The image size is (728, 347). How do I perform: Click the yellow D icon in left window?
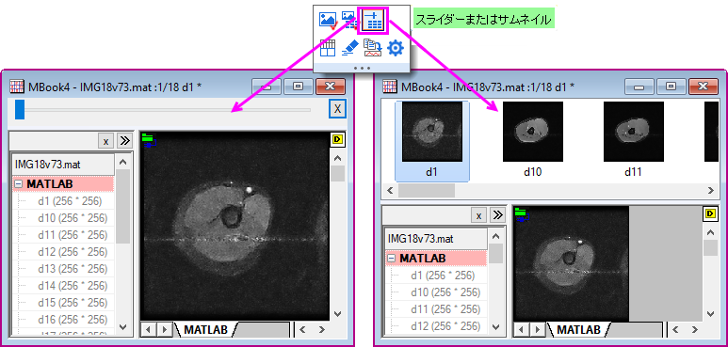click(336, 138)
